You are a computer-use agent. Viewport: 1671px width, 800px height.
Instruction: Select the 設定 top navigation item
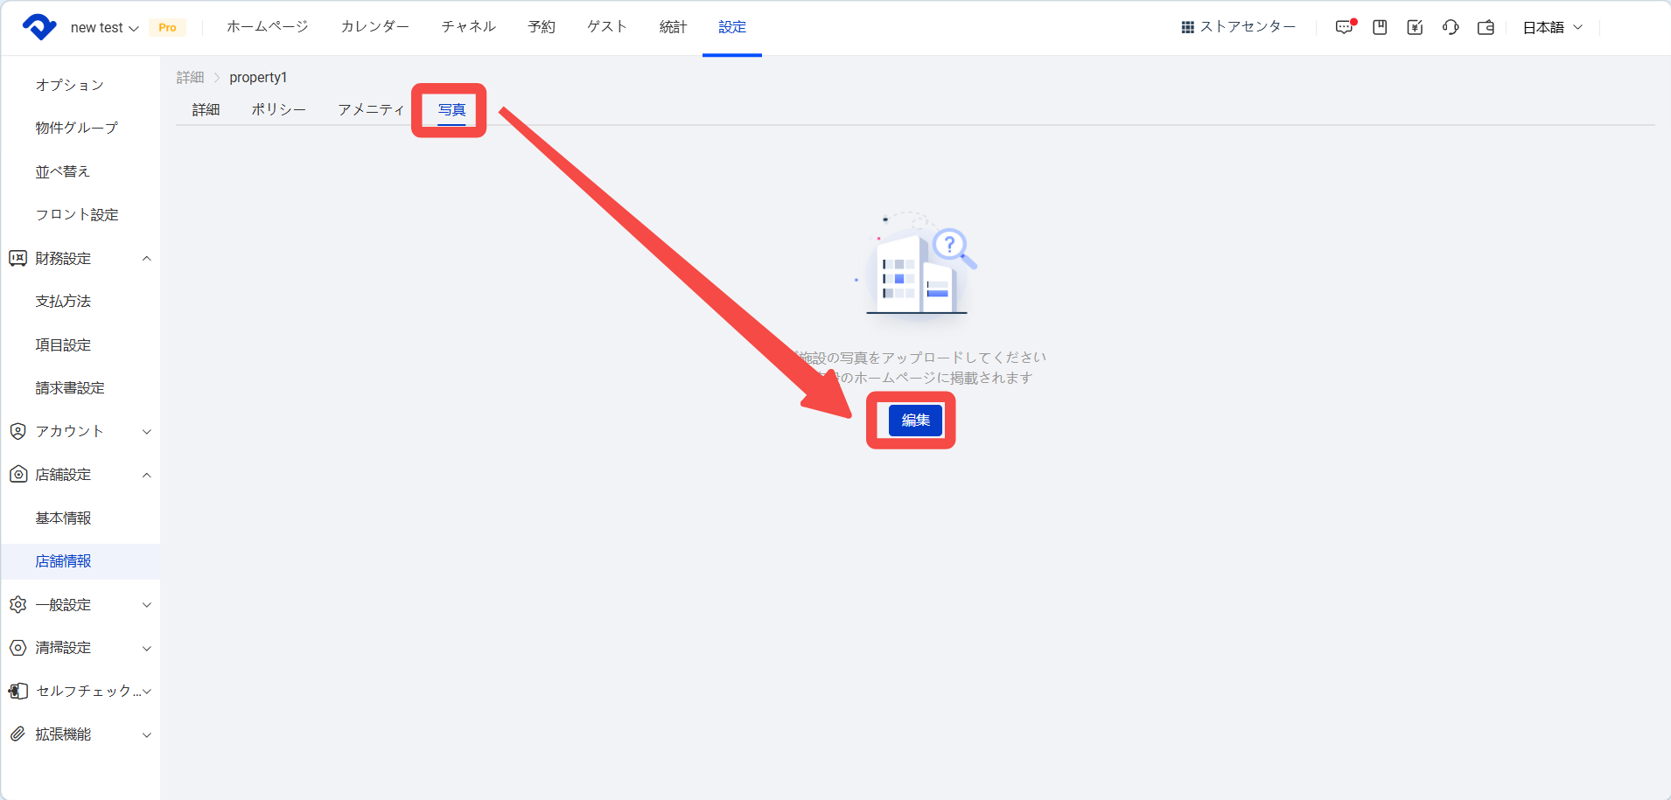(x=732, y=27)
